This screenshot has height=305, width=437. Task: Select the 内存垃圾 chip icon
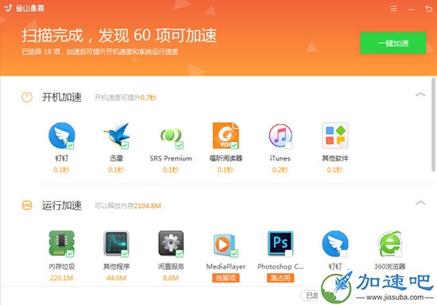click(x=62, y=243)
